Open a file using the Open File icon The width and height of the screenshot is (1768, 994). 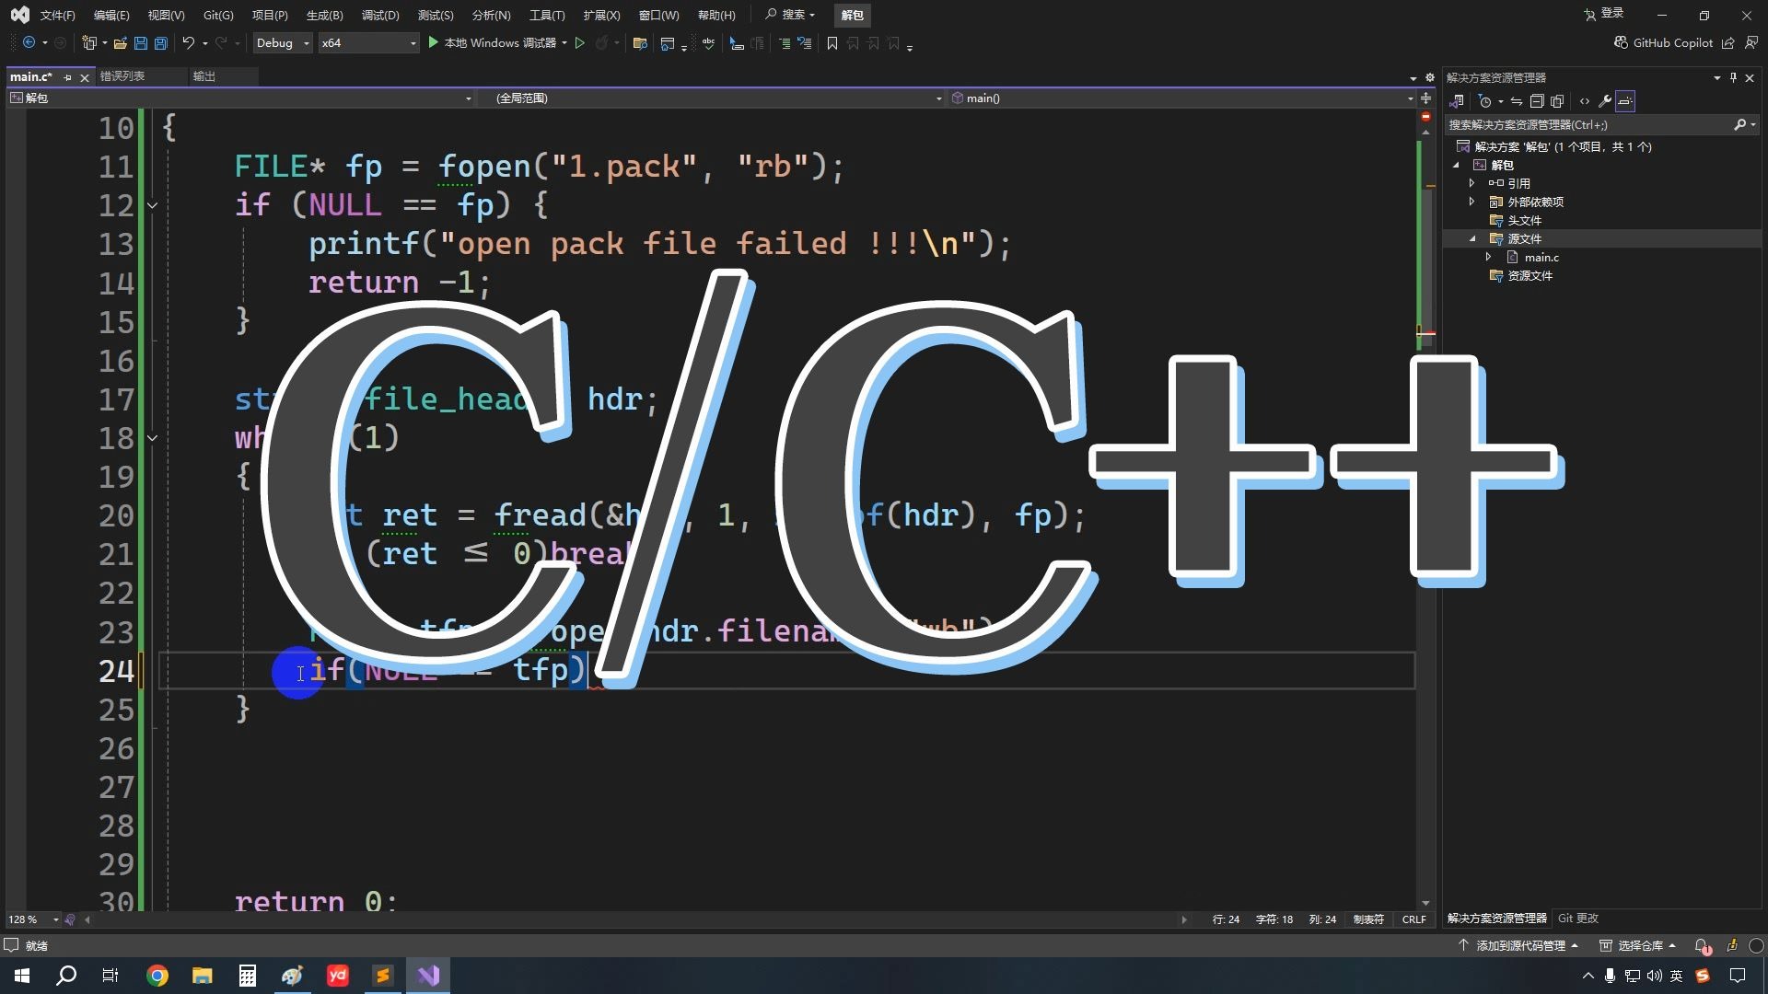point(120,43)
